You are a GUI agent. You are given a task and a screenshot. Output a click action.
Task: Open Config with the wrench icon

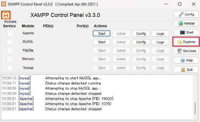click(x=186, y=14)
